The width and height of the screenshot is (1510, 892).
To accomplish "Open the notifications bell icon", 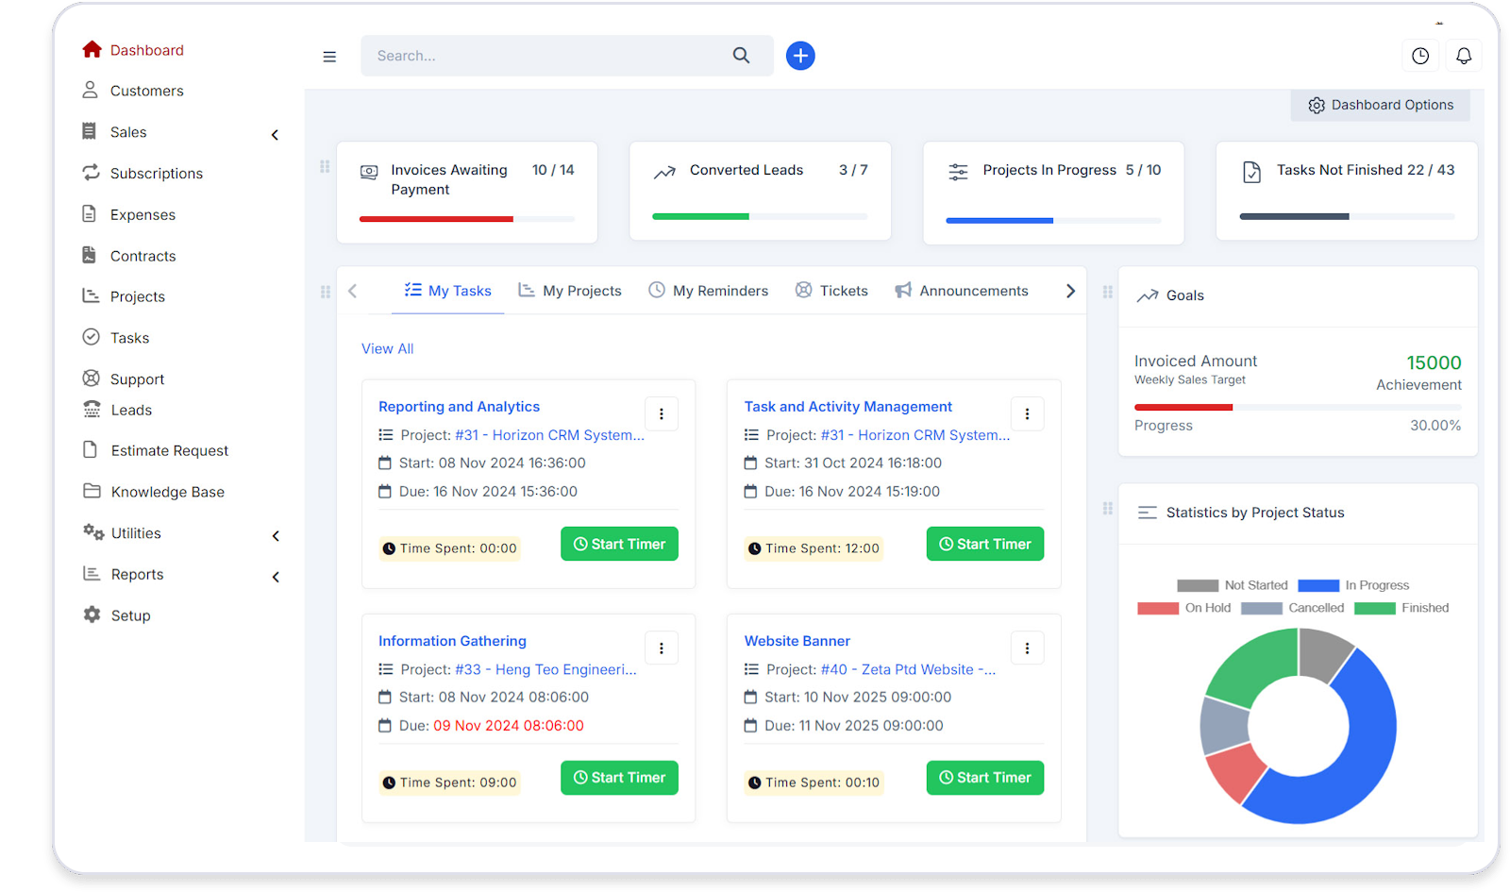I will tap(1463, 56).
